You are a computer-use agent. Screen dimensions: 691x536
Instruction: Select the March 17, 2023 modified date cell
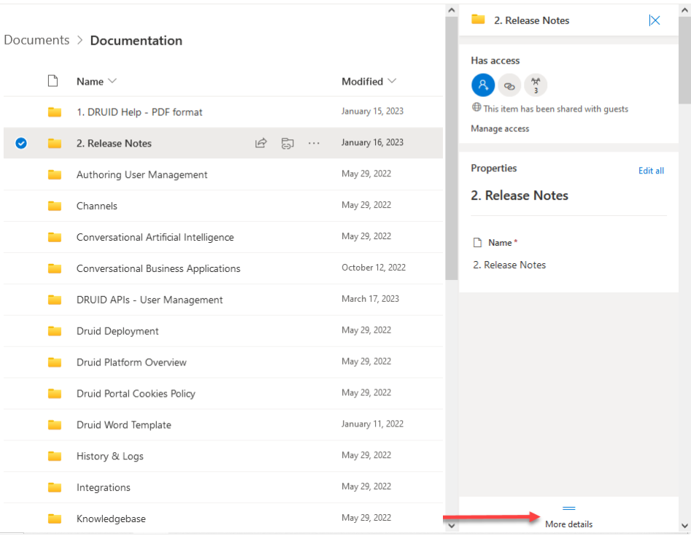coord(370,299)
